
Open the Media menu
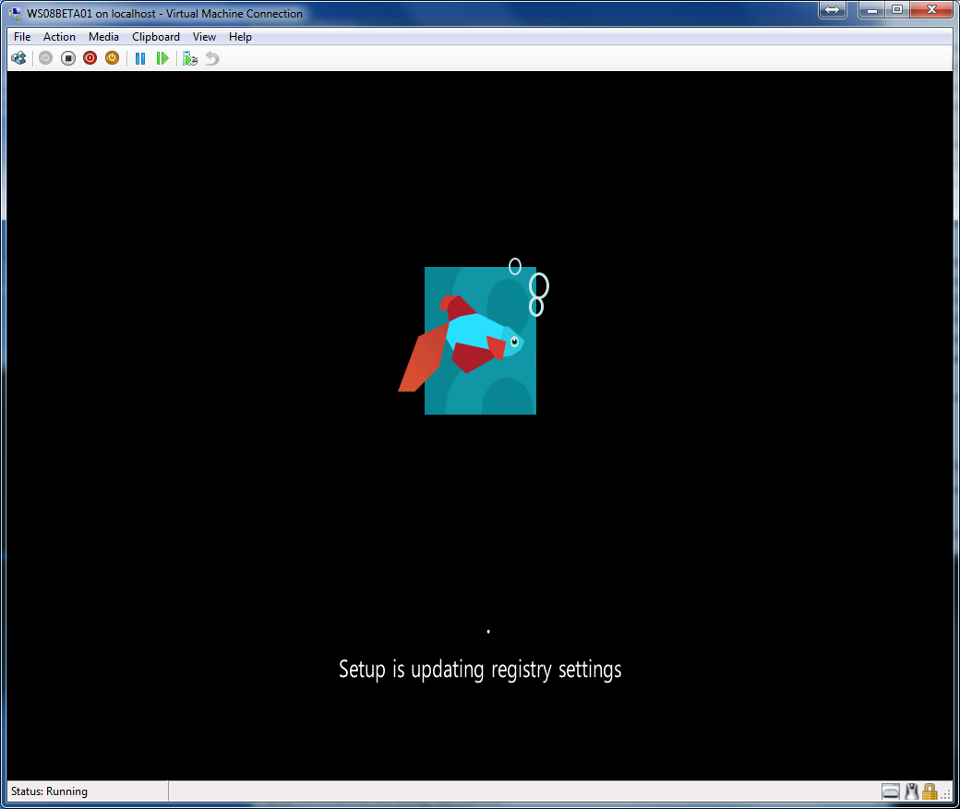103,37
